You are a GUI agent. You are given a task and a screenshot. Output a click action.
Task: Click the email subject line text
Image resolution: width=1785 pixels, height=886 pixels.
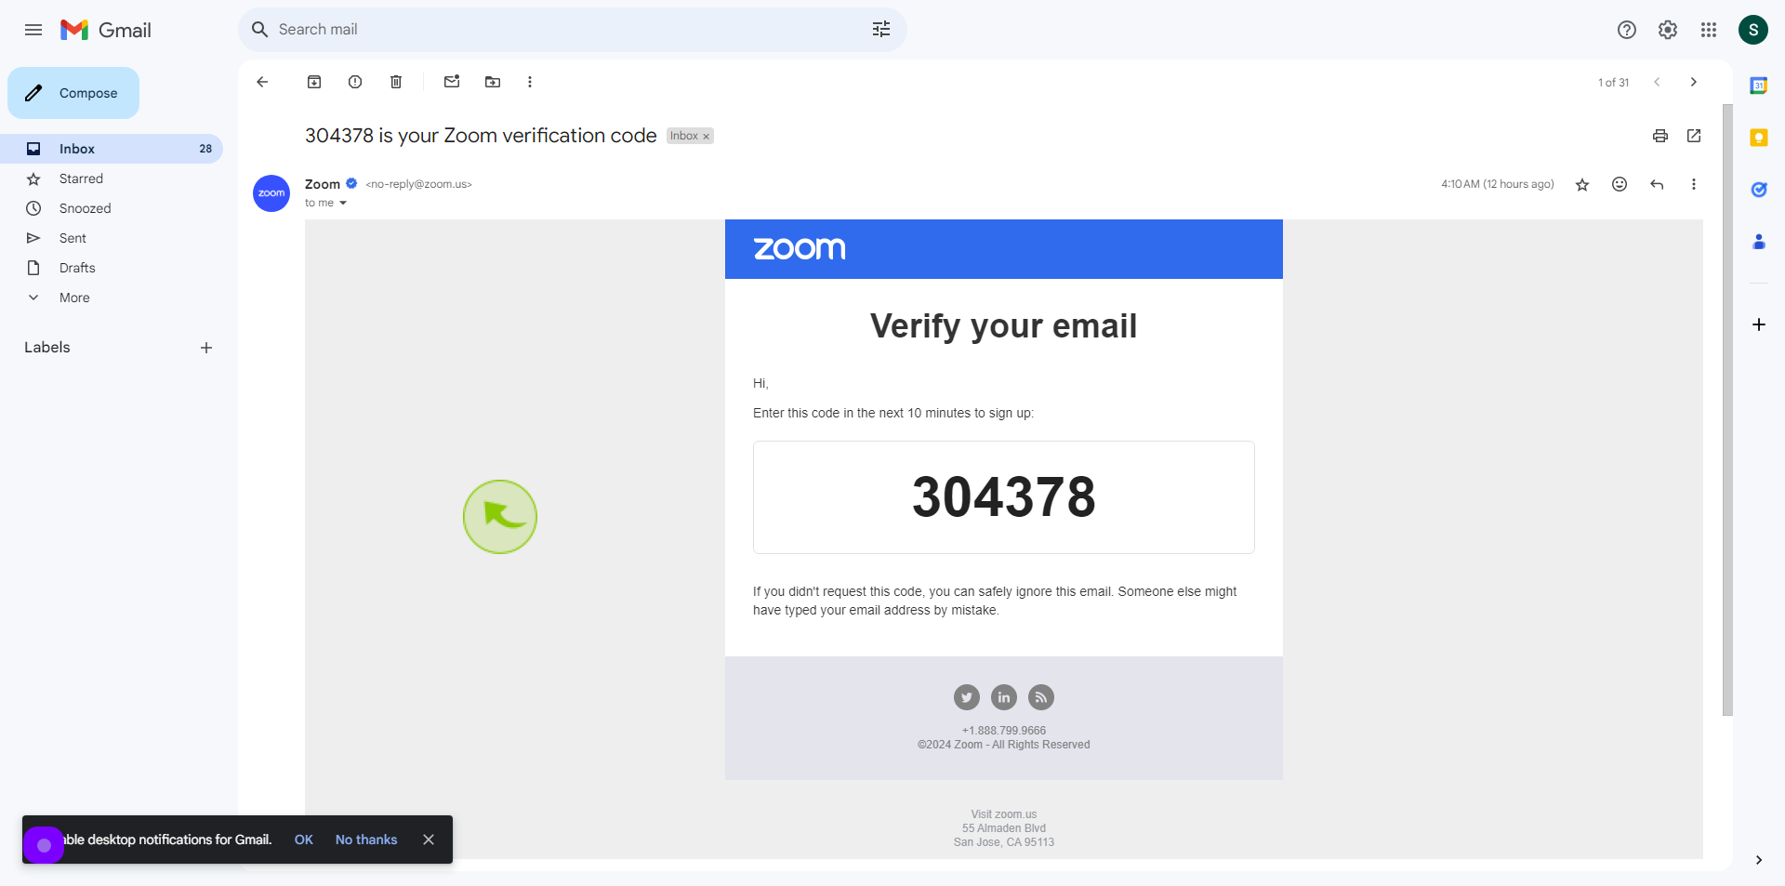[x=481, y=136]
